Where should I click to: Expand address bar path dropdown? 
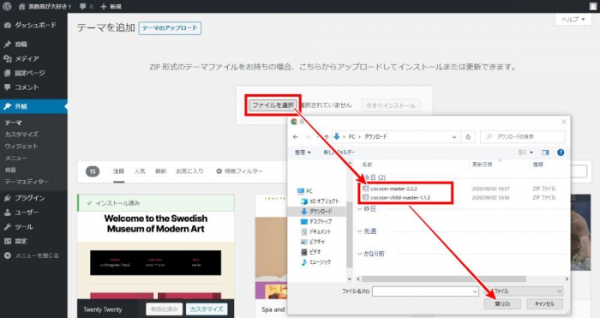(x=454, y=137)
